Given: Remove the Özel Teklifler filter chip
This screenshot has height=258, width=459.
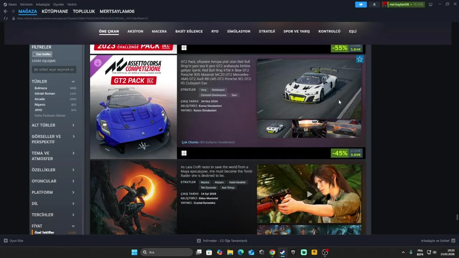Looking at the screenshot, I should pyautogui.click(x=42, y=54).
